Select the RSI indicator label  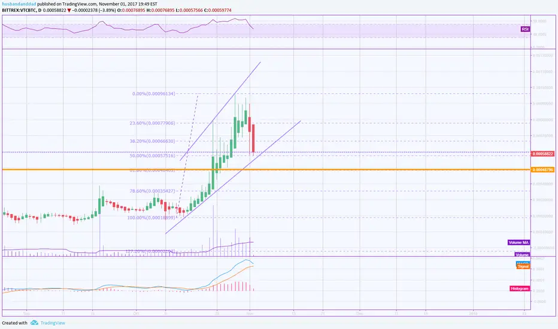tap(525, 29)
